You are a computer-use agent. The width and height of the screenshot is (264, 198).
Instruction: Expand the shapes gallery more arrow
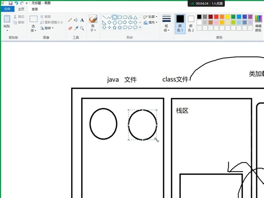[140, 27]
